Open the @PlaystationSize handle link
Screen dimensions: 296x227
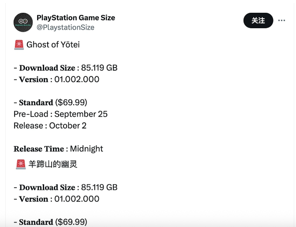[65, 27]
